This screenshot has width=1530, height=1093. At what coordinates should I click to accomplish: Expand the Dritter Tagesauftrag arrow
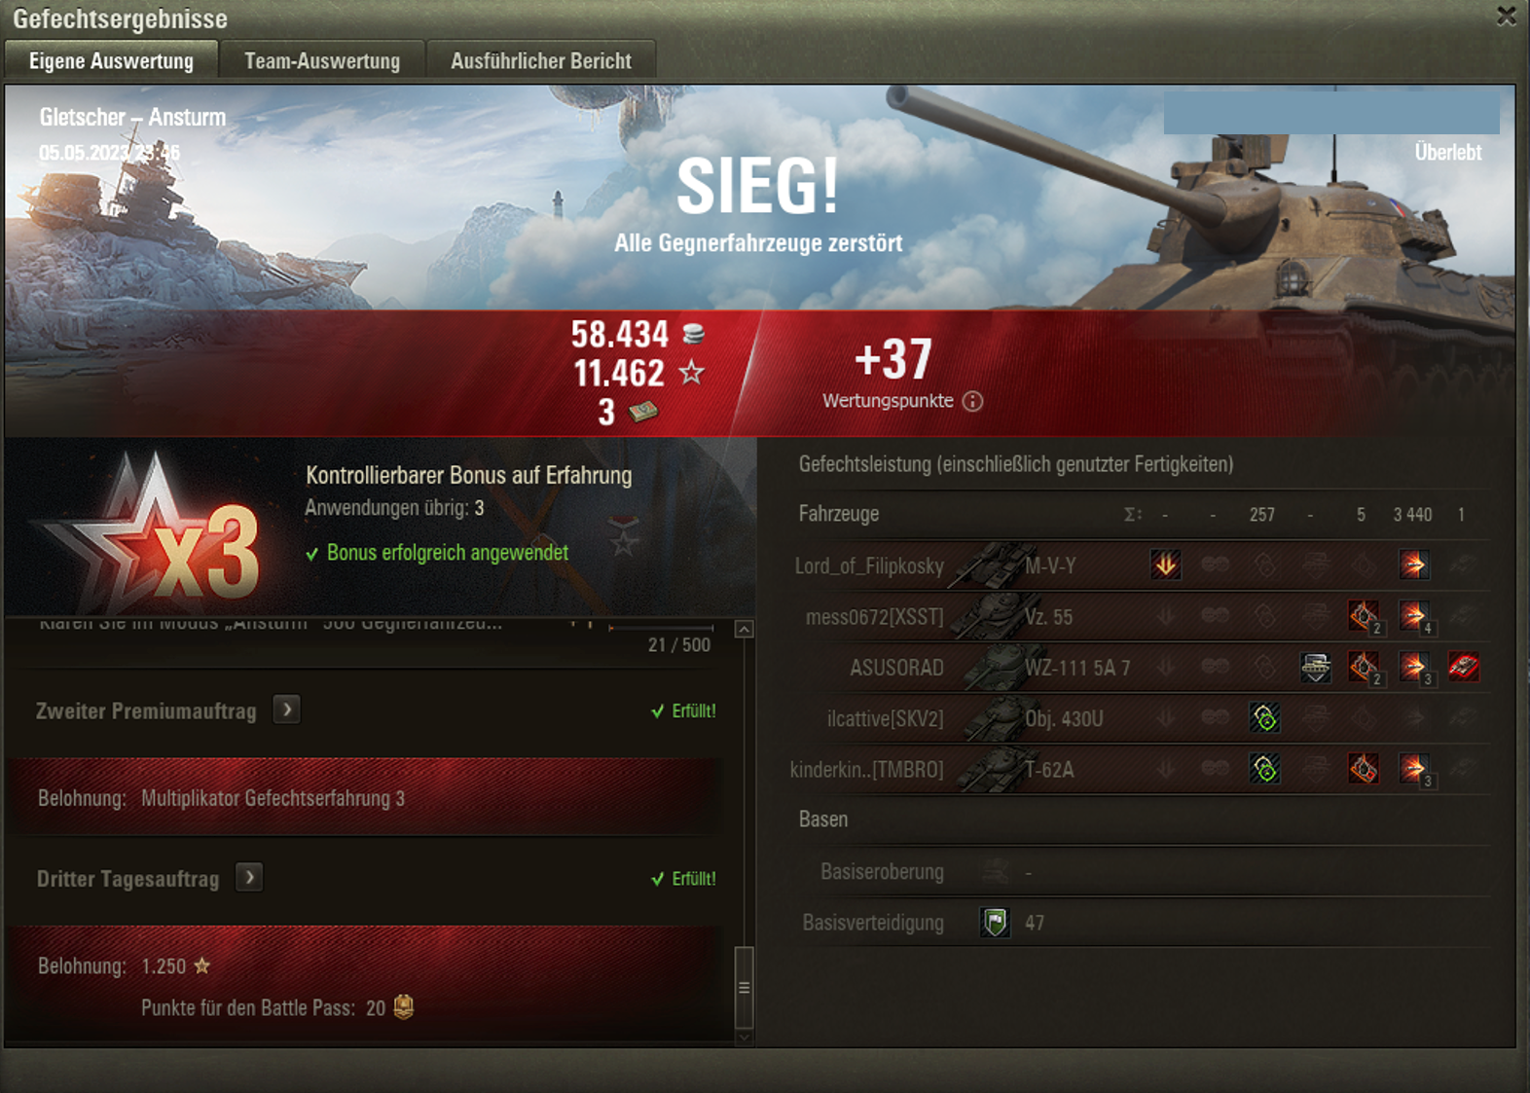click(x=249, y=877)
